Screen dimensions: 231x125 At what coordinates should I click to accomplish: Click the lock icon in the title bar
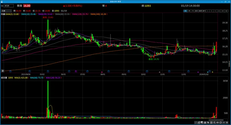(x=2, y=2)
